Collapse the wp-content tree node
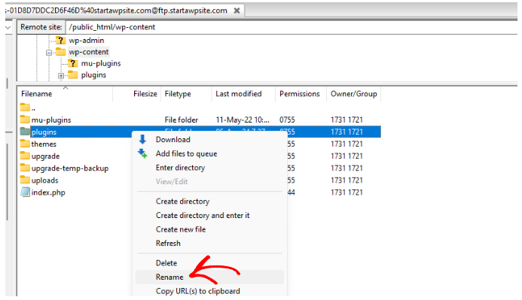The height and width of the screenshot is (300, 522). (x=49, y=53)
